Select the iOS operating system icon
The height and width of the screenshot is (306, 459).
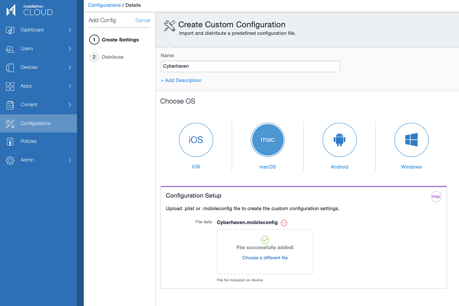coord(196,140)
